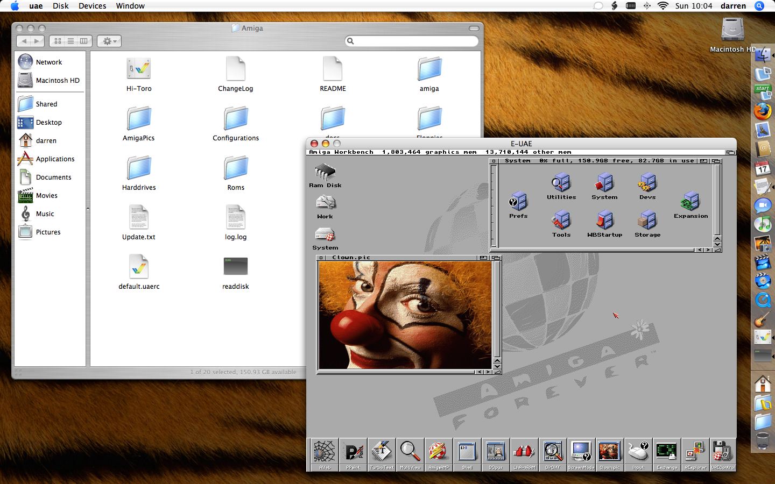Open Firefox from the Mac dock
This screenshot has width=775, height=484.
[762, 111]
